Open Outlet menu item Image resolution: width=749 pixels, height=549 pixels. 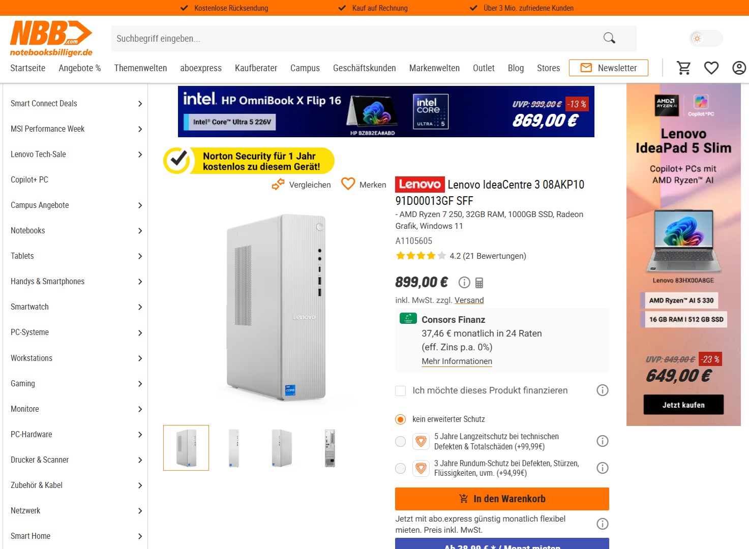coord(484,68)
